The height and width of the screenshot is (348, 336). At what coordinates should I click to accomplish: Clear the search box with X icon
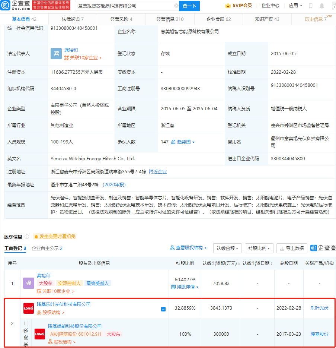[x=176, y=6]
